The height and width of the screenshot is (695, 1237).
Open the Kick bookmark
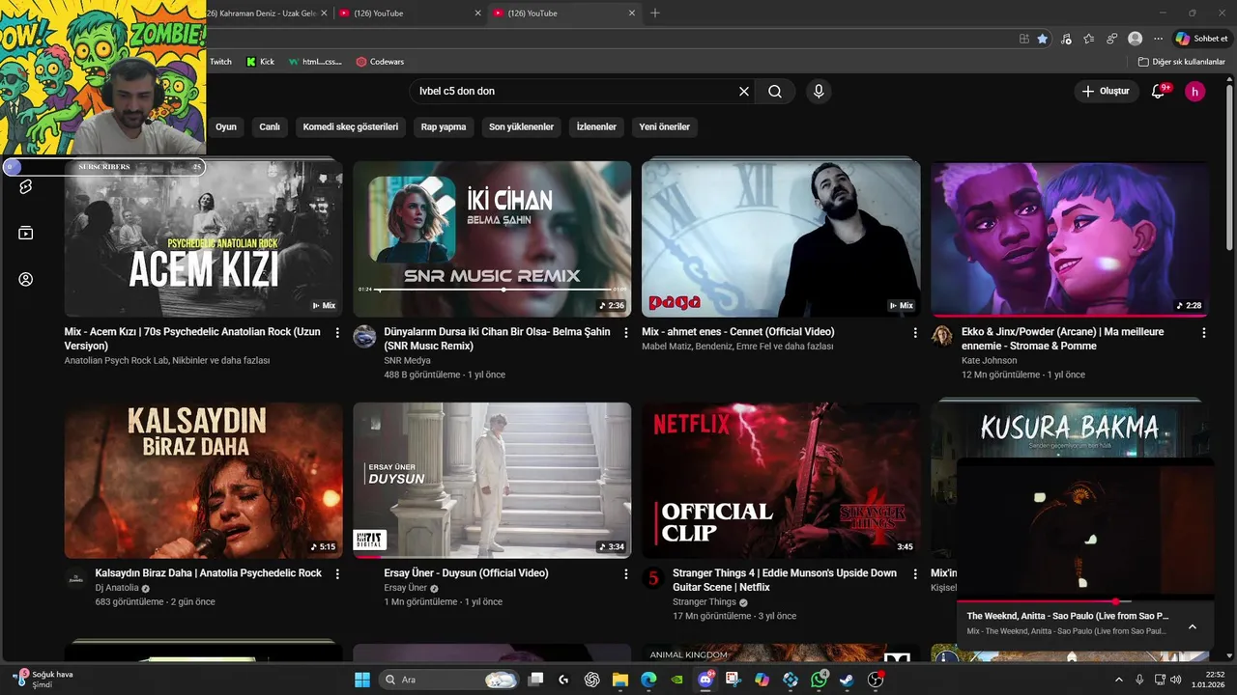tap(261, 62)
